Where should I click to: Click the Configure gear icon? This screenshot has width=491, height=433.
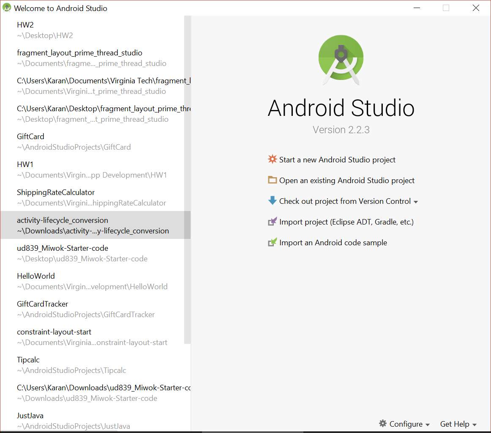click(383, 424)
